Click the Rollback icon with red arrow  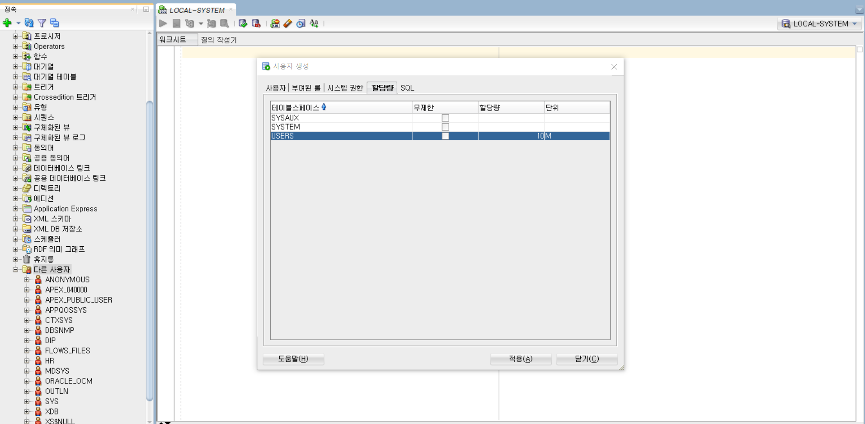tap(256, 23)
